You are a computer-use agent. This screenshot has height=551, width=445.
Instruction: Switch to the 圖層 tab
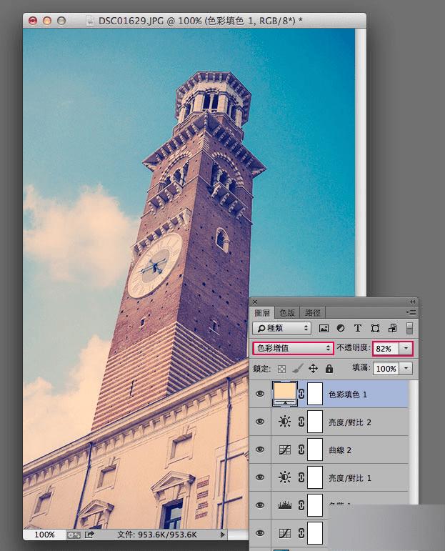pyautogui.click(x=262, y=312)
